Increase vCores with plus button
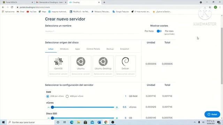 (117, 107)
